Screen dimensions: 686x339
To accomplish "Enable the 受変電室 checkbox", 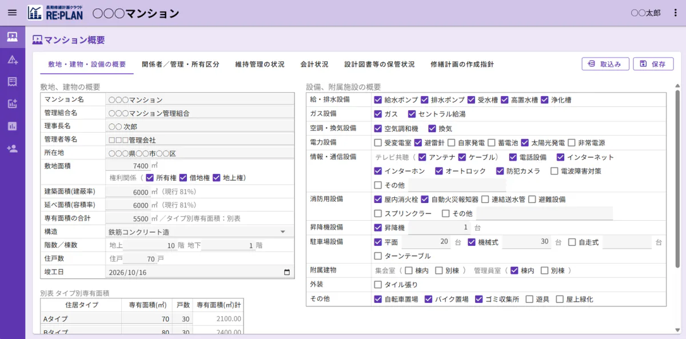I will click(378, 142).
